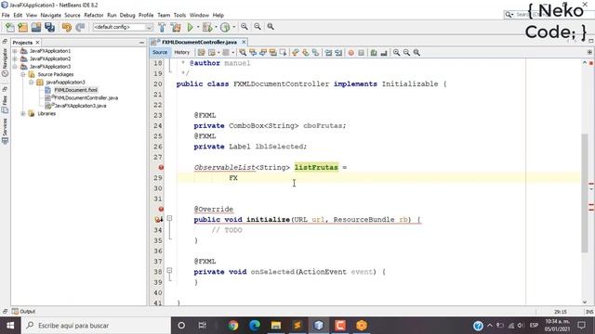Click the Shift Line Left icon
The height and width of the screenshot is (334, 595).
tap(328, 53)
